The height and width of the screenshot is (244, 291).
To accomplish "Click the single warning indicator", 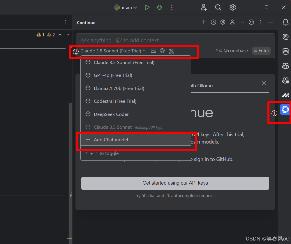I will (40, 35).
